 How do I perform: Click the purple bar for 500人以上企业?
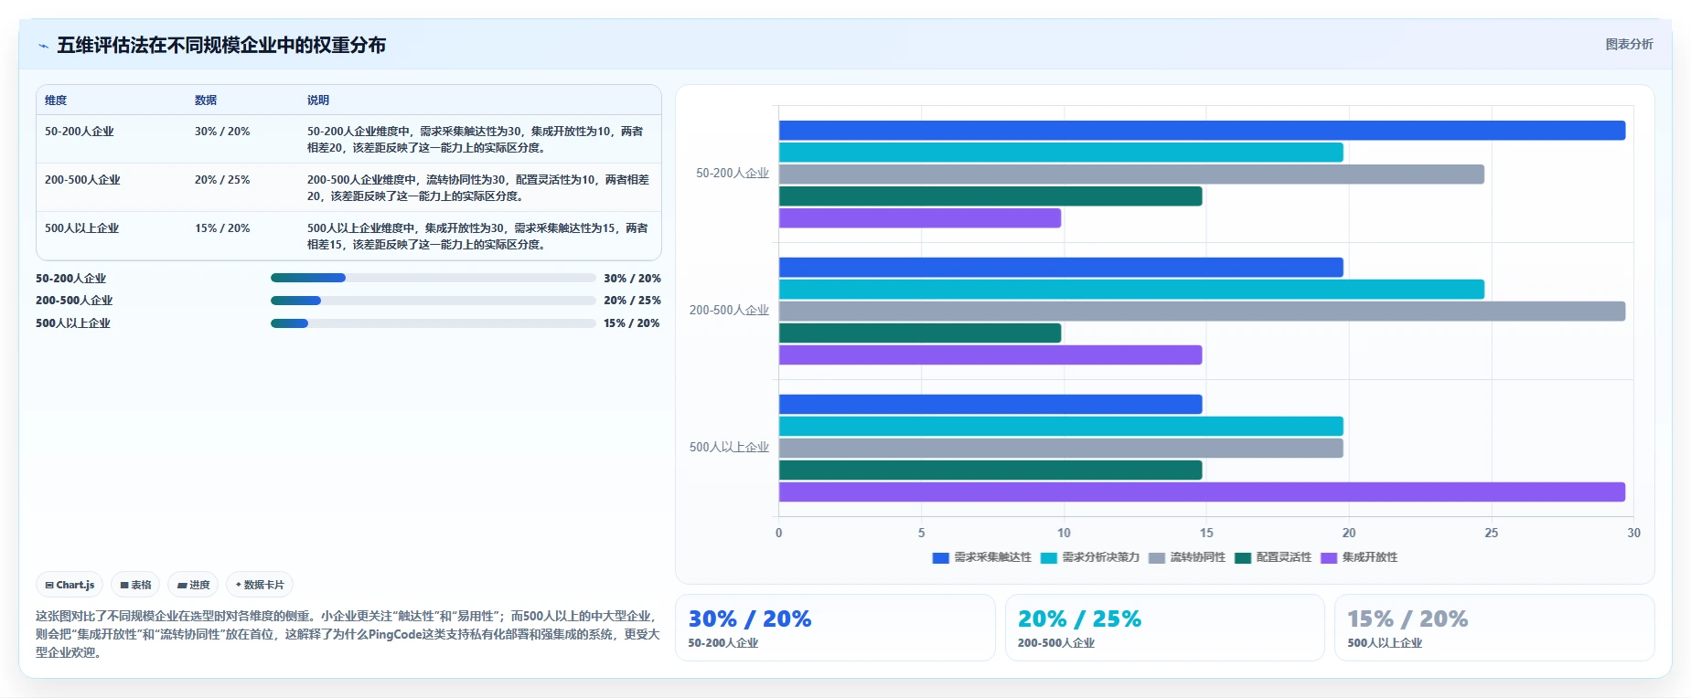(x=1202, y=492)
